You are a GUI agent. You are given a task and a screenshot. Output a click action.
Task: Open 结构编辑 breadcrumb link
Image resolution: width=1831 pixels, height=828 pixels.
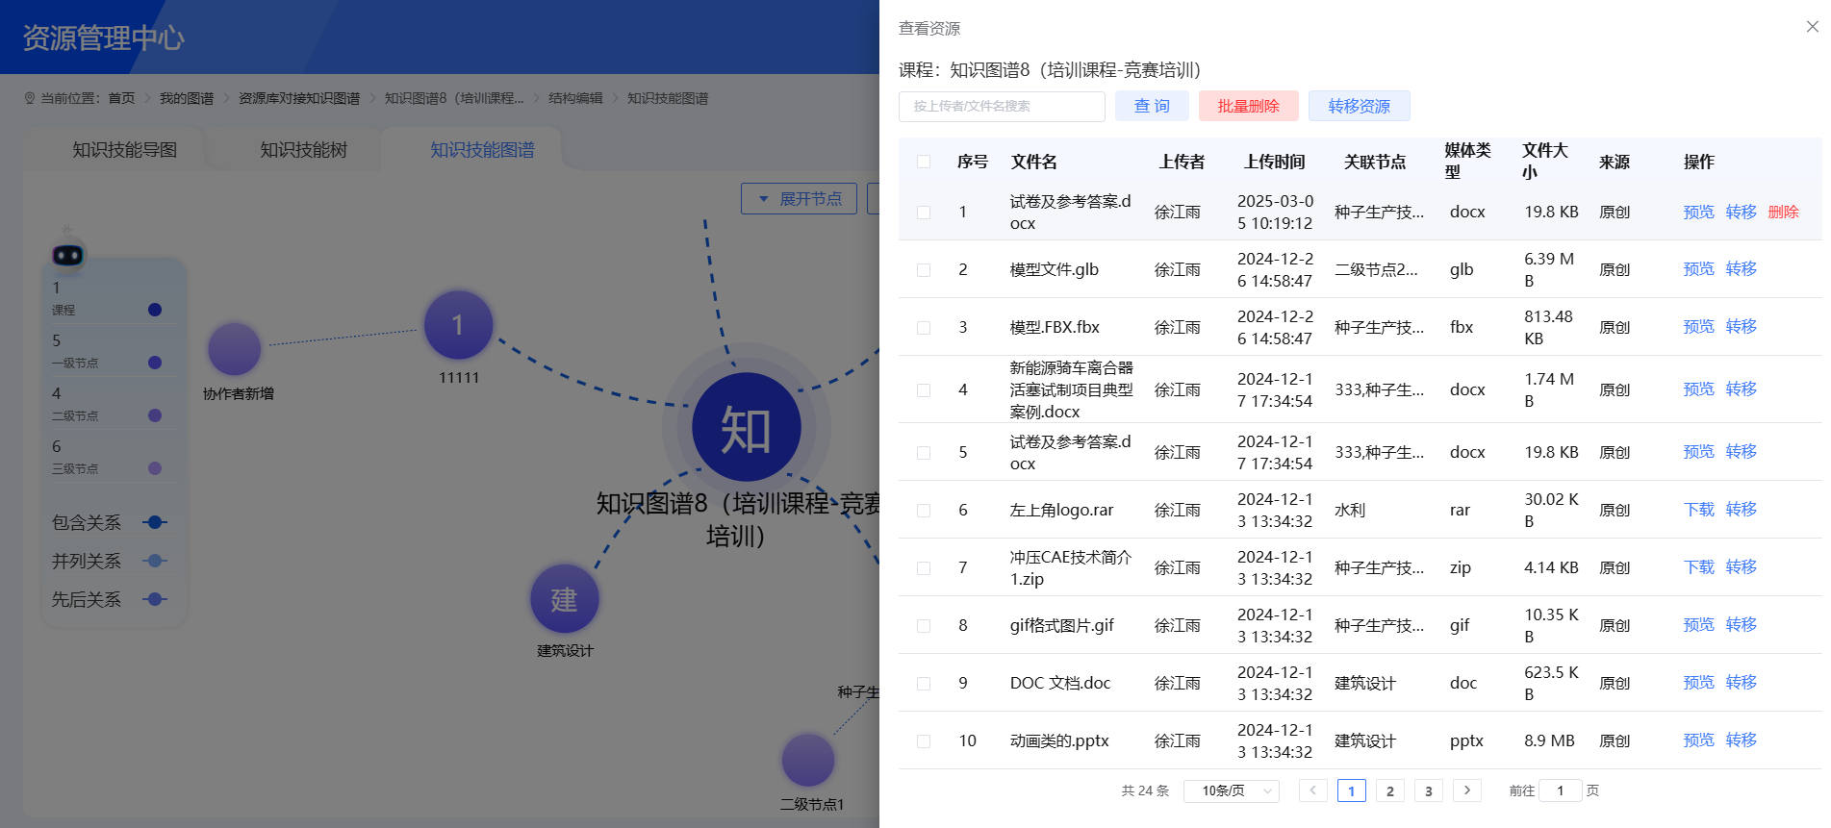[x=575, y=98]
